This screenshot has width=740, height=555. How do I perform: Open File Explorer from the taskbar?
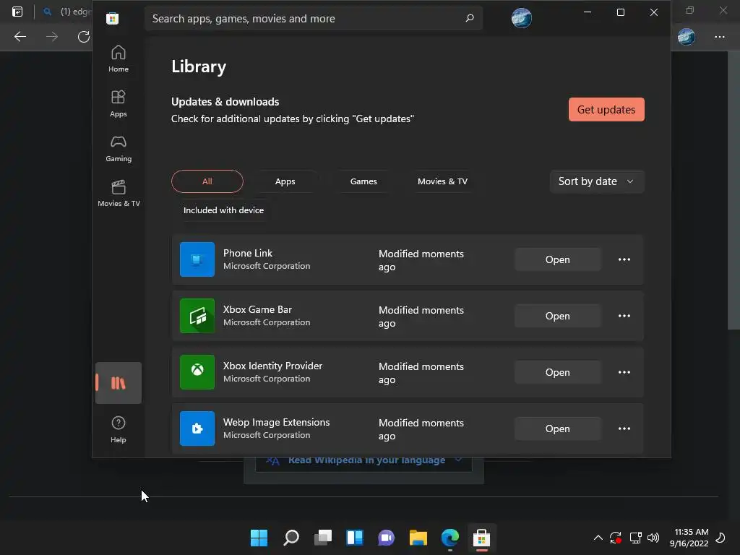418,538
